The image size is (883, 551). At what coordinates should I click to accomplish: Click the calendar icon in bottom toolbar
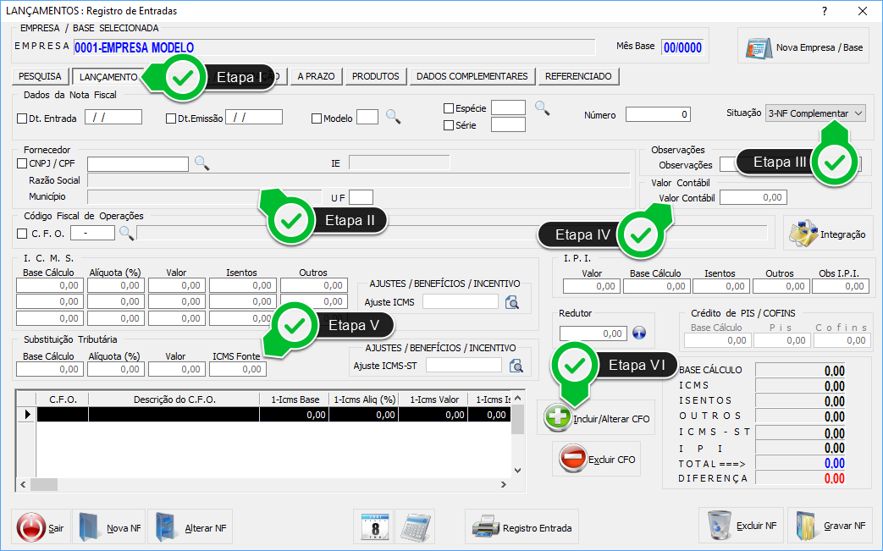(373, 526)
